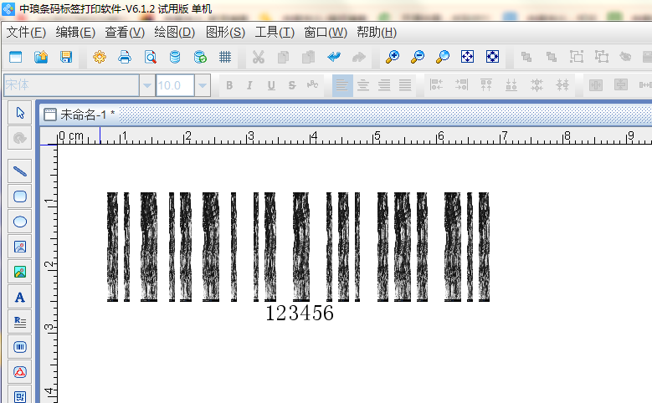Image resolution: width=652 pixels, height=403 pixels.
Task: Expand the font name dropdown
Action: (147, 85)
